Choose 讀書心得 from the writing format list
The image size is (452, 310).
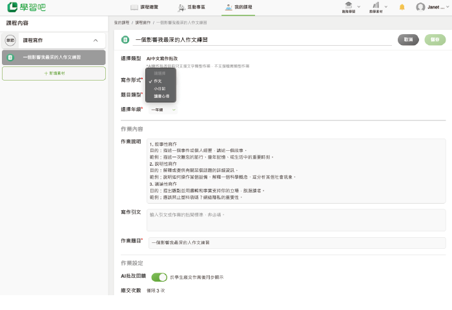tap(161, 96)
